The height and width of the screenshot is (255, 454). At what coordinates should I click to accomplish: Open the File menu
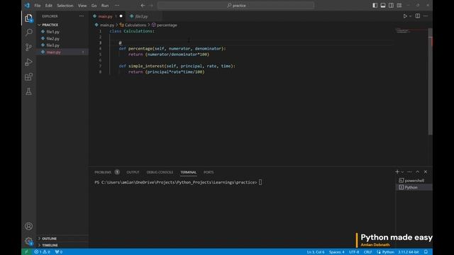pos(38,6)
